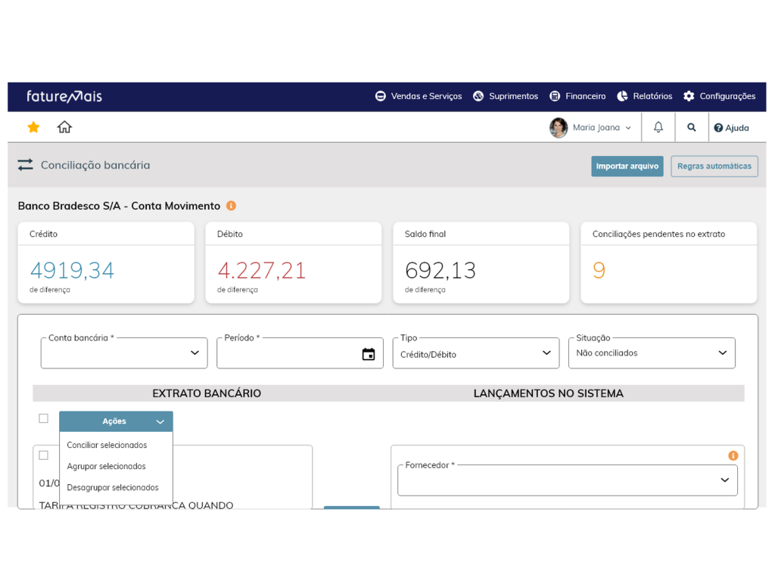Choose Desagrupar selecionados menu option

113,487
